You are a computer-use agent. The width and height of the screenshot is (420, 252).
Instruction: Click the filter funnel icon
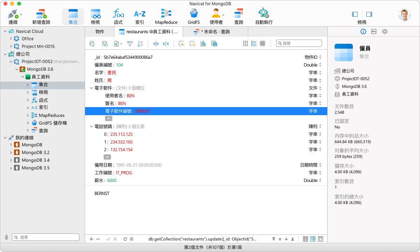pos(130,44)
